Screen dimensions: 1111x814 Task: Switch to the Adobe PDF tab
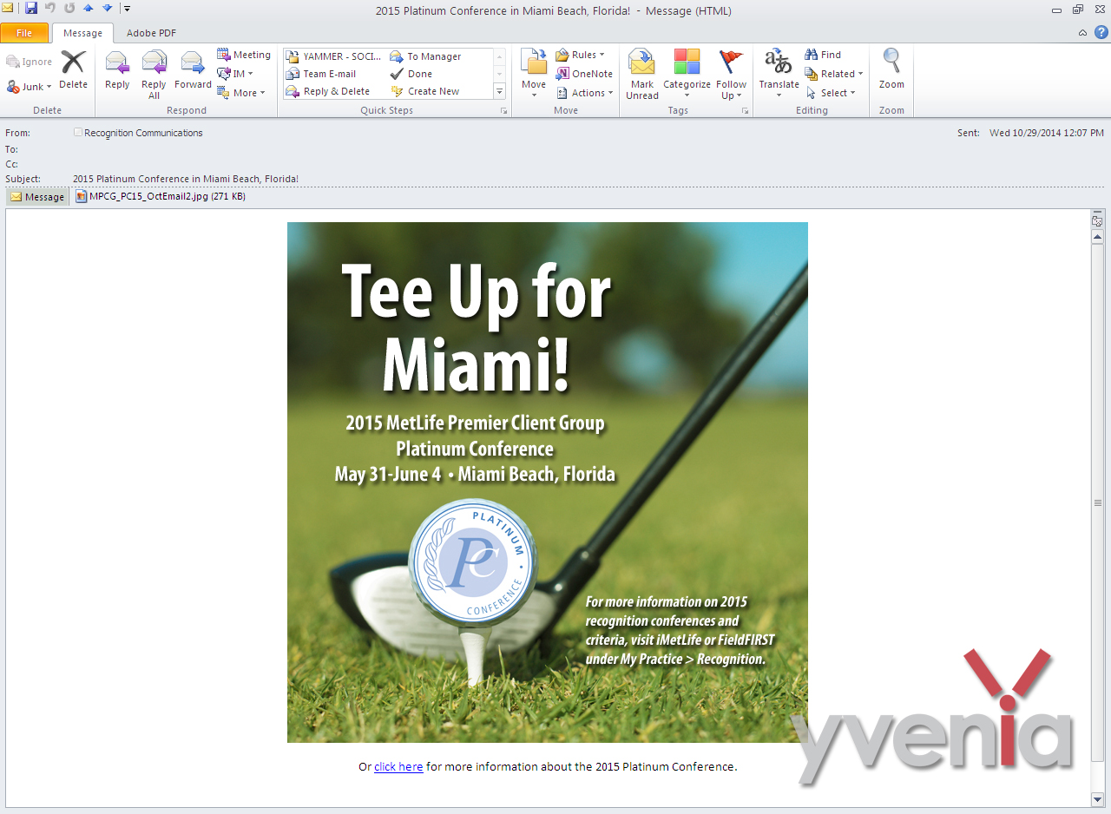click(151, 33)
